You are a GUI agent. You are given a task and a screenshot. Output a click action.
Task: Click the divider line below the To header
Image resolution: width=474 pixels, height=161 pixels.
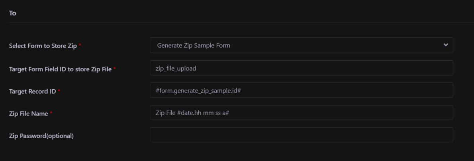(x=239, y=23)
